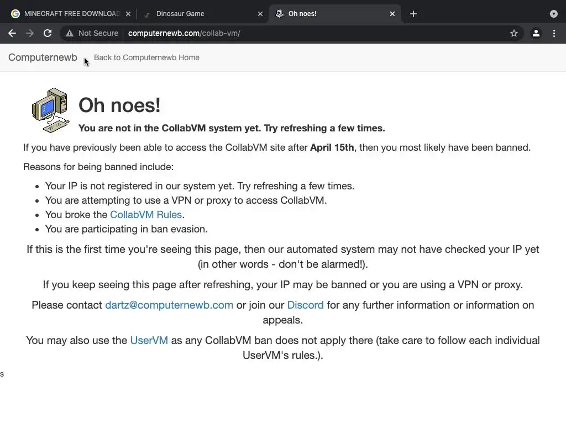Click the dartz@computernewb.com email link

coord(169,305)
